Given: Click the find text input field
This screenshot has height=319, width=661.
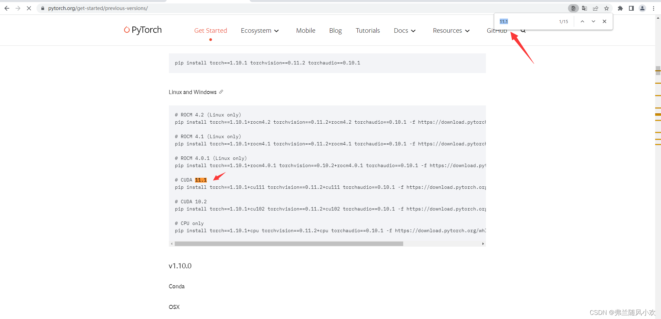Looking at the screenshot, I should (527, 21).
